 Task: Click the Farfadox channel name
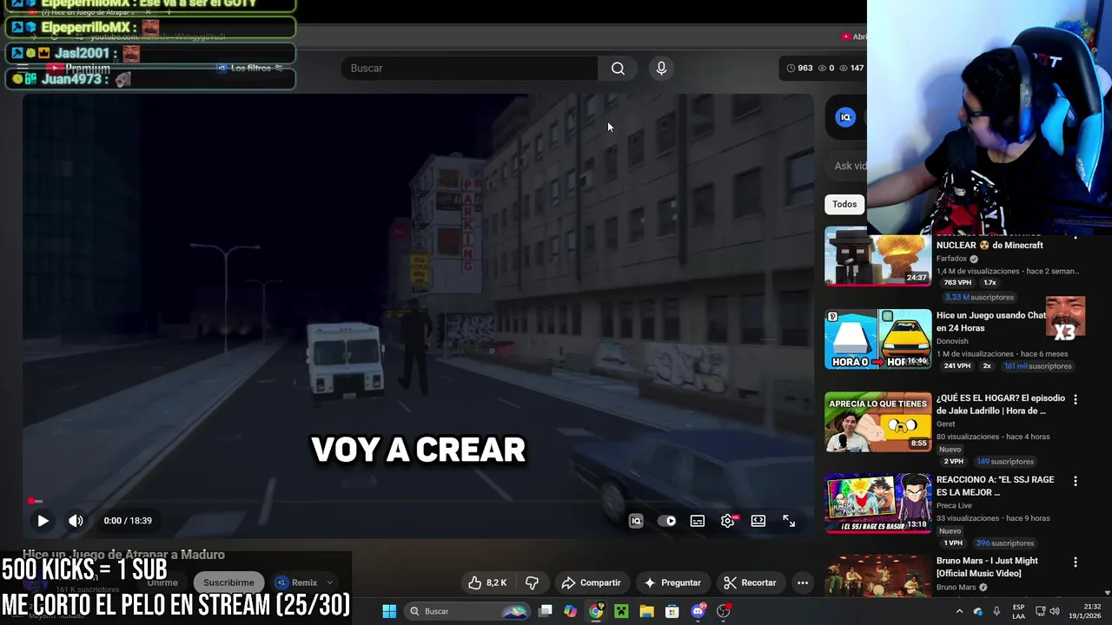(x=951, y=259)
